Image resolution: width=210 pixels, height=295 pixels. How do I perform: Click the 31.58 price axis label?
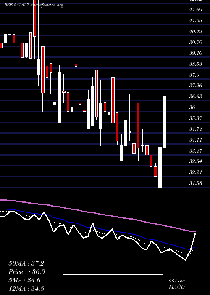(196, 183)
